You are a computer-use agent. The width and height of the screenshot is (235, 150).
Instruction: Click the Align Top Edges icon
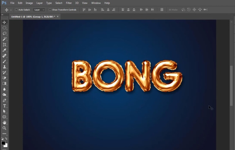(x=84, y=10)
